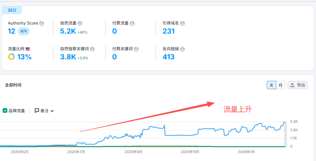
Task: Click the US flag next to 流量比例
Action: 28,49
